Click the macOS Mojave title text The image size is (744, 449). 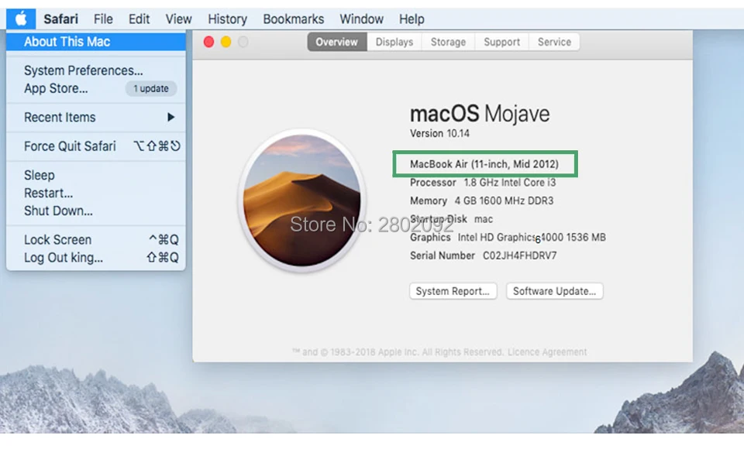pos(480,114)
